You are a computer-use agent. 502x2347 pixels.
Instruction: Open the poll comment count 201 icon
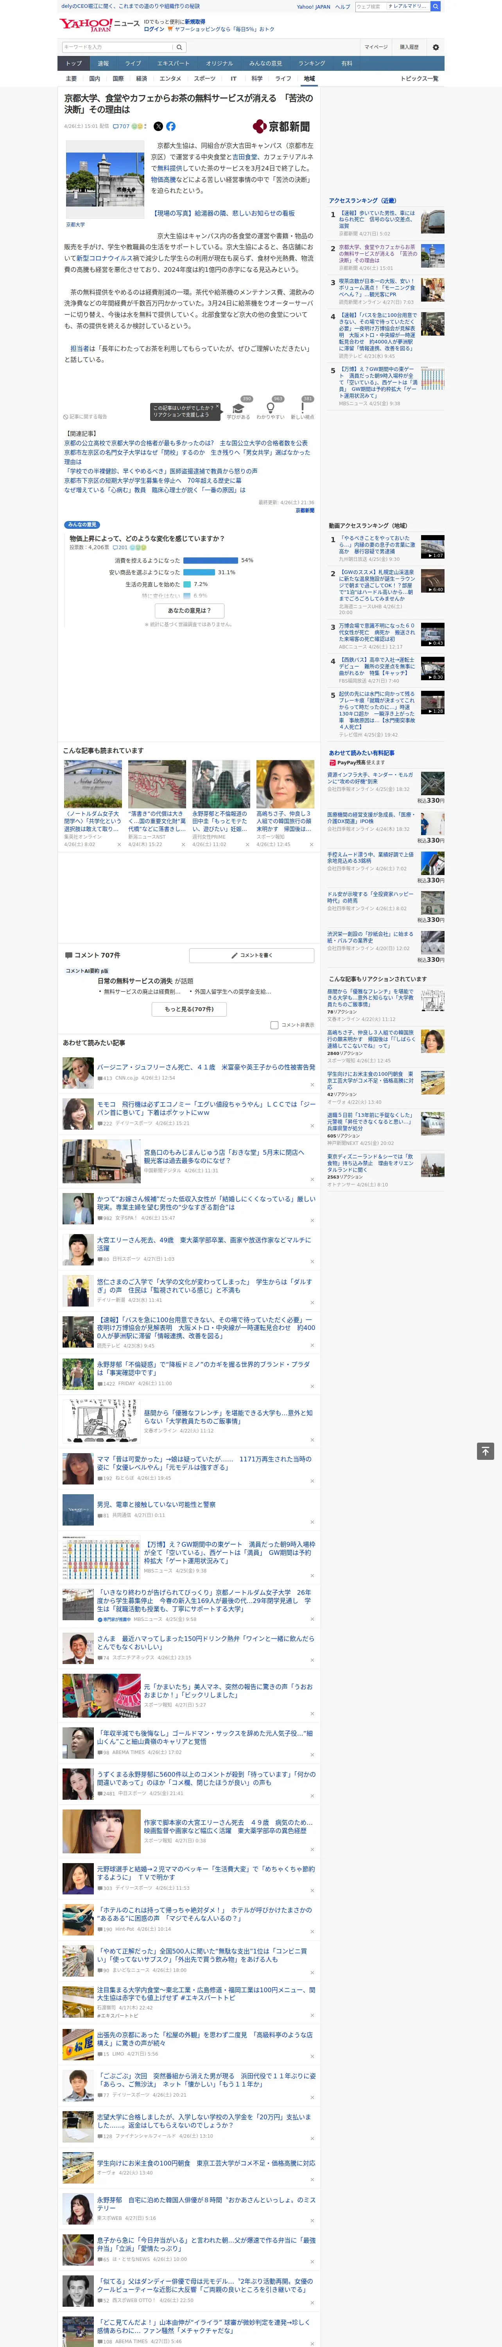pyautogui.click(x=120, y=548)
